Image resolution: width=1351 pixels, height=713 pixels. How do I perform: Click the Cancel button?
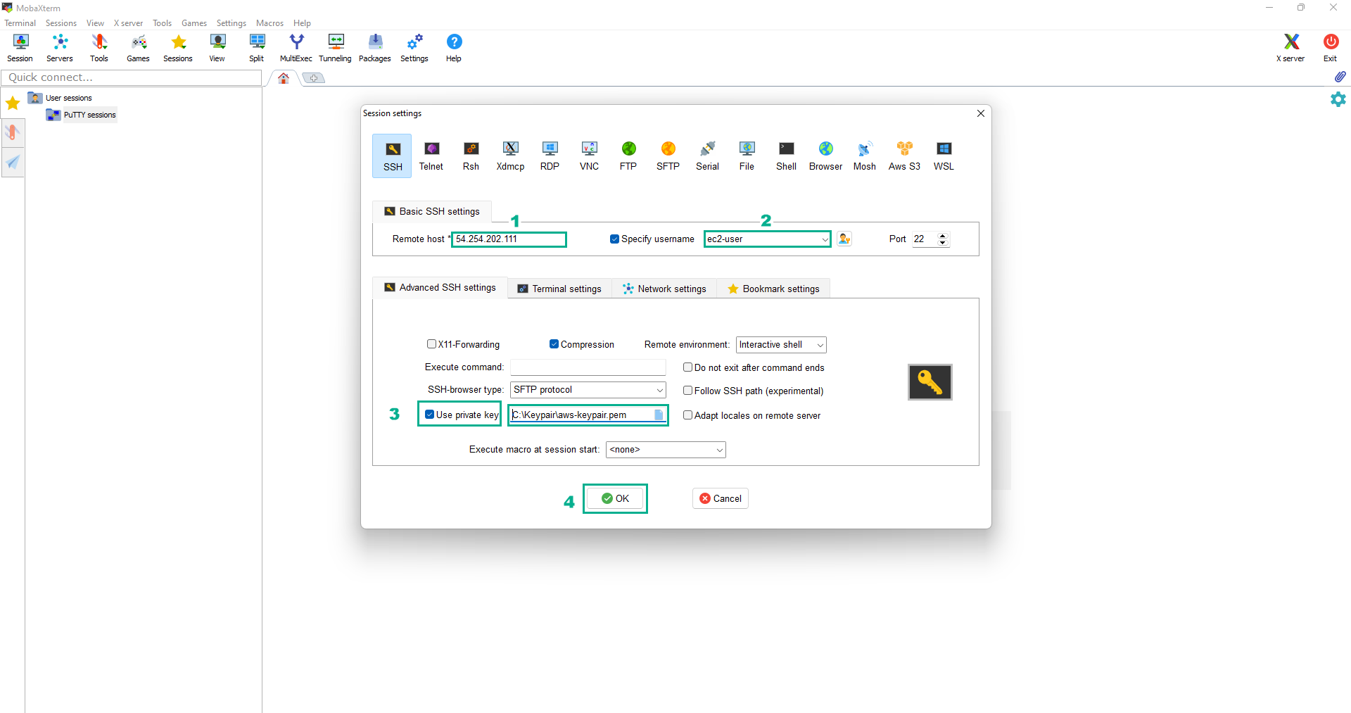(720, 499)
